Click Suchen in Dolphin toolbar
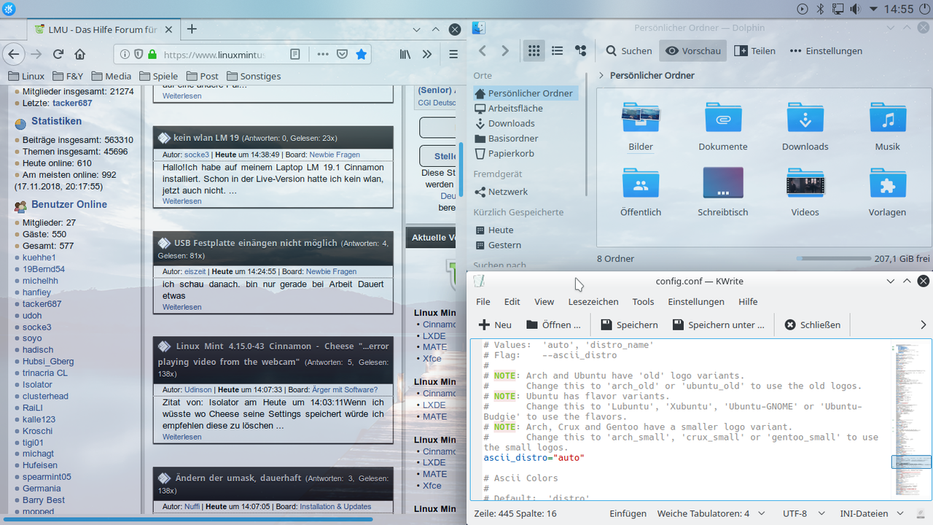 [629, 51]
